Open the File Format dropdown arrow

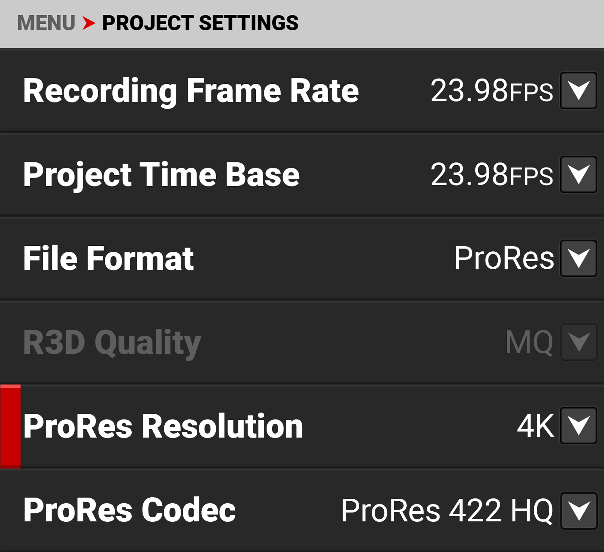pyautogui.click(x=578, y=258)
